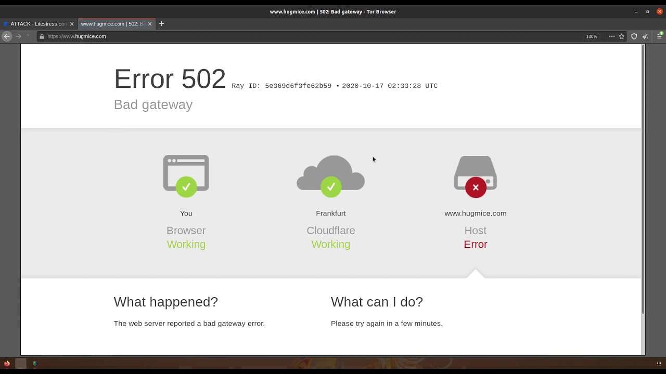Click the host server icon with red X

(476, 177)
